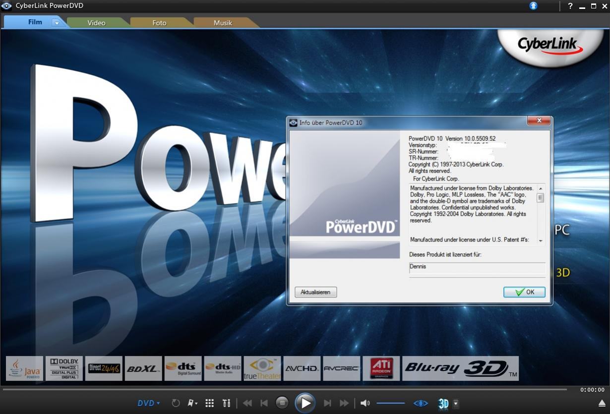Click the BDXL badge
The height and width of the screenshot is (414, 610).
pos(143,368)
